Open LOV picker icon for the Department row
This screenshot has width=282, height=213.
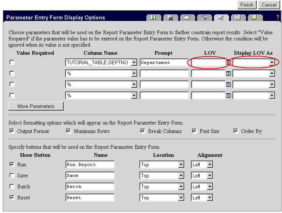tap(228, 63)
